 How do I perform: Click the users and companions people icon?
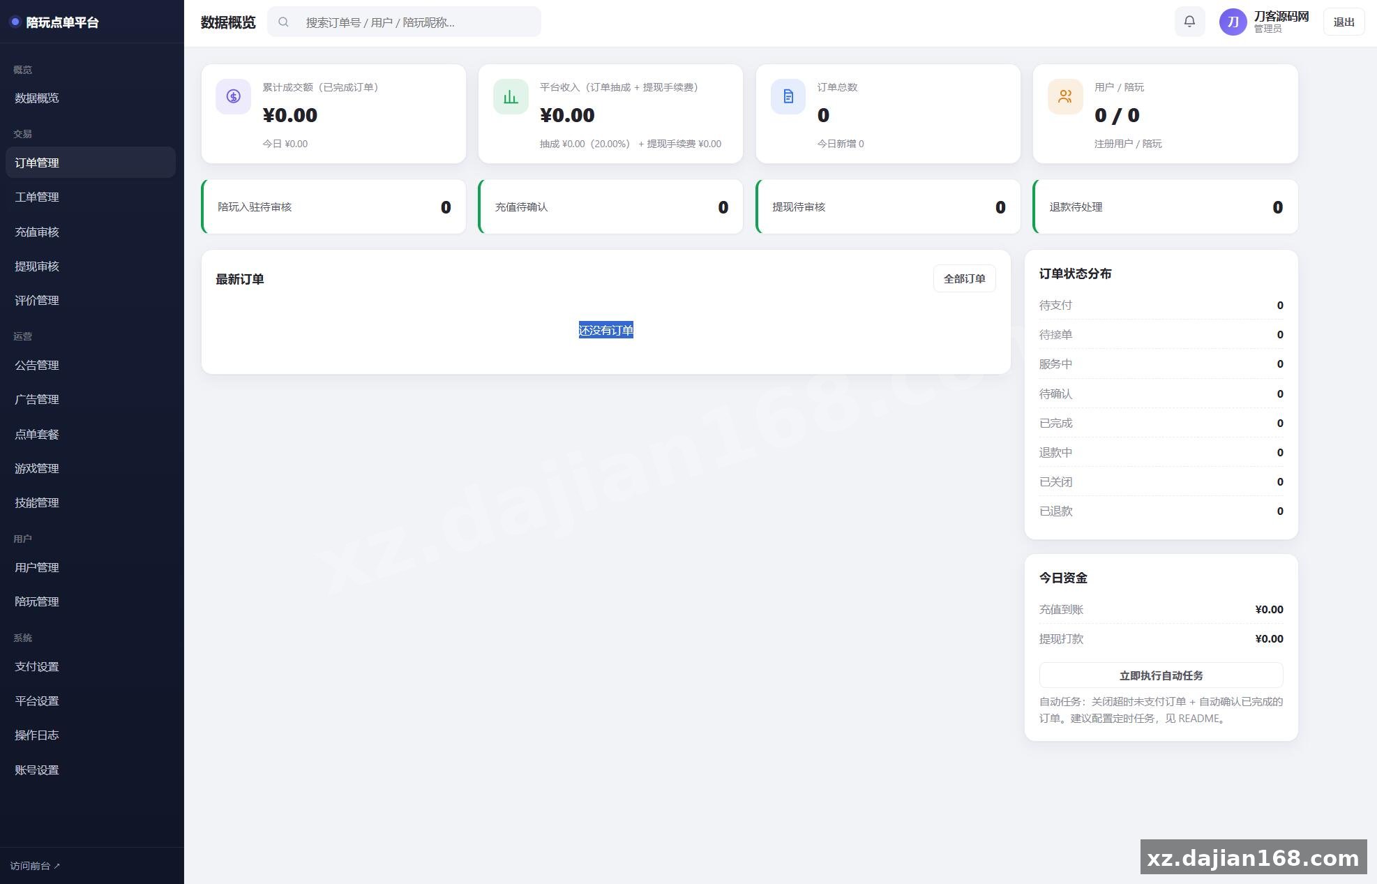[1065, 96]
